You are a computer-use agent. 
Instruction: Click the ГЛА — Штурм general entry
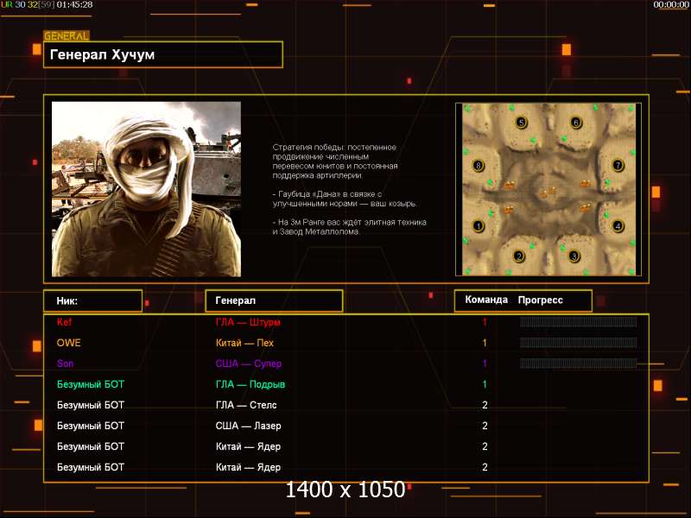point(248,322)
